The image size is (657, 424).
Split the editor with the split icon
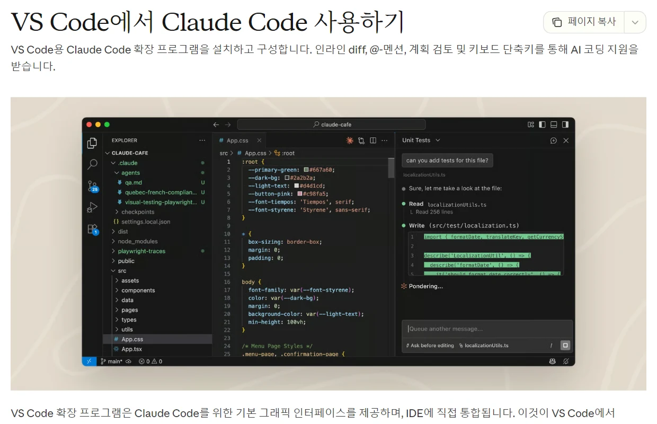point(373,140)
